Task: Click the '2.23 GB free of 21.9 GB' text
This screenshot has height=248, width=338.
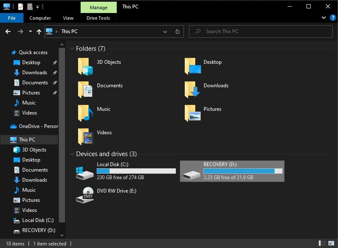Action: point(228,178)
